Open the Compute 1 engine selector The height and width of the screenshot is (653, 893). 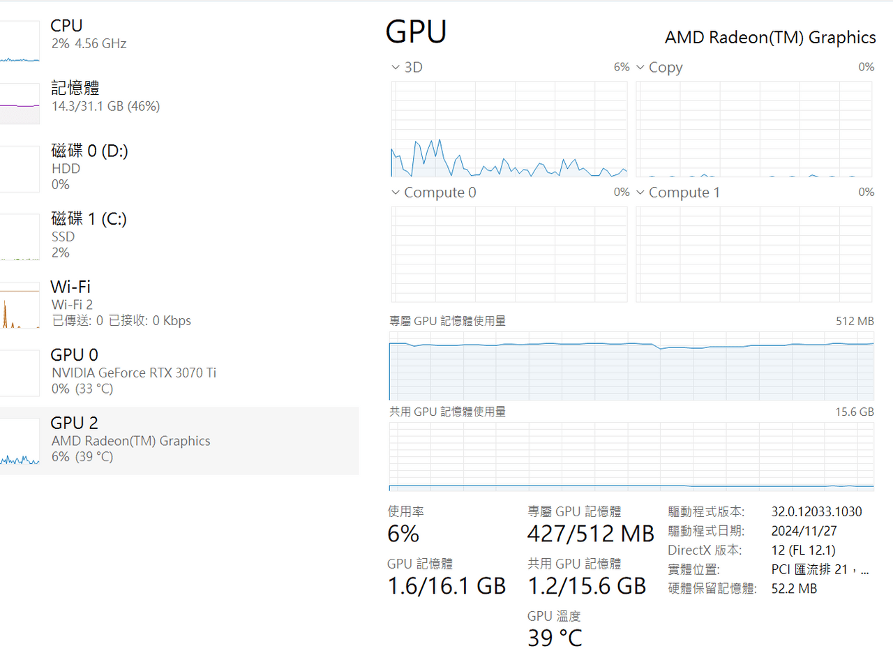click(x=640, y=193)
